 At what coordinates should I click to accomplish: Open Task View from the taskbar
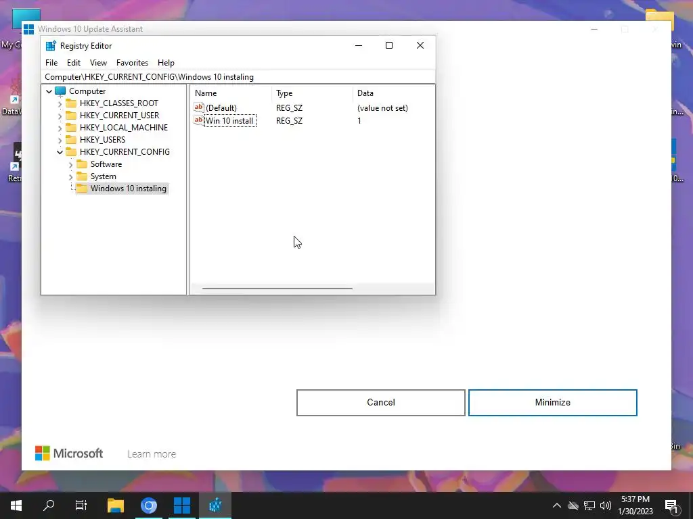click(x=81, y=505)
